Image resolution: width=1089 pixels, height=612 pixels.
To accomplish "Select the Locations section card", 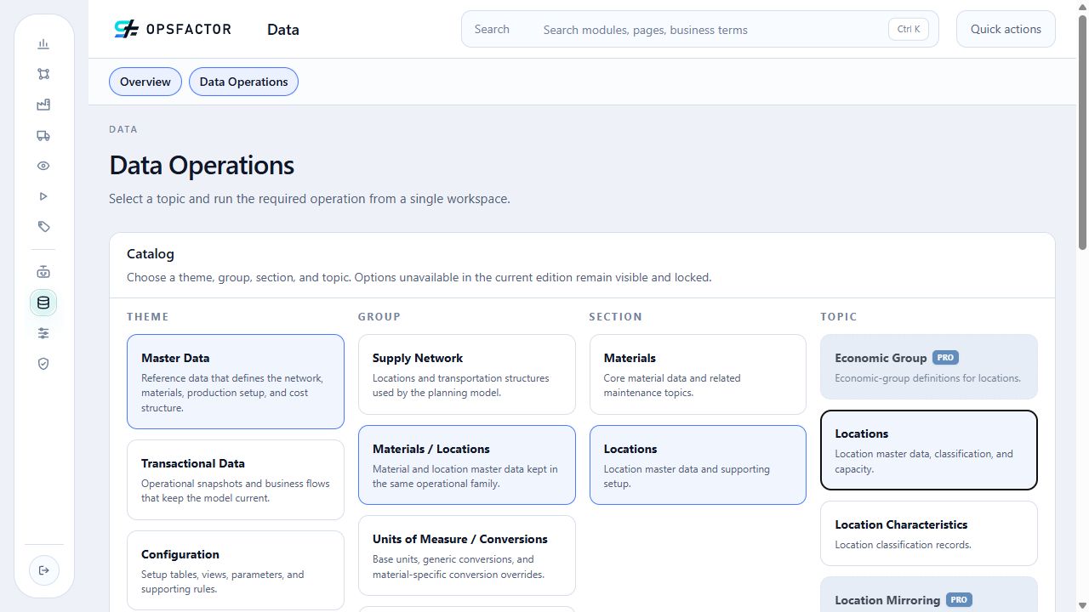I will [698, 465].
